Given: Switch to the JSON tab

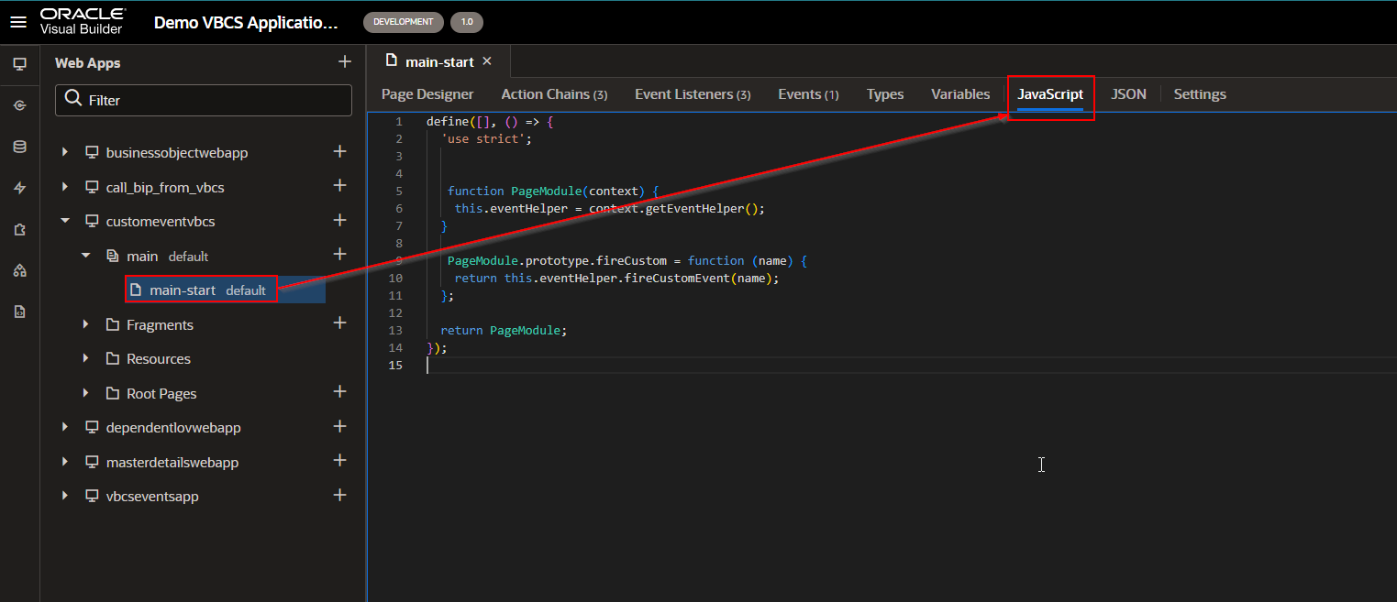Looking at the screenshot, I should (x=1128, y=94).
